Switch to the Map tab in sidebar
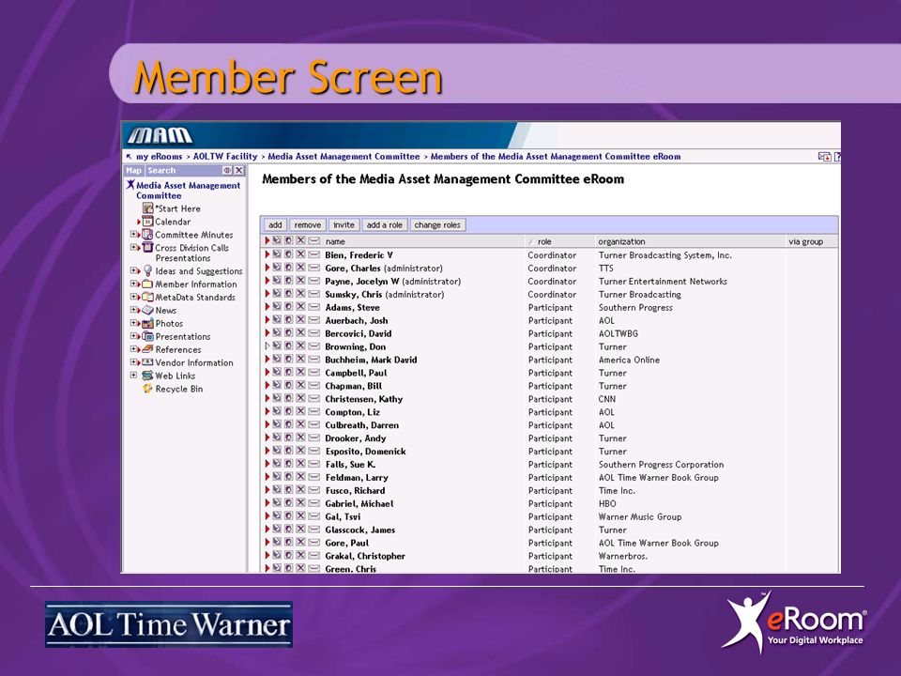Screen dimensions: 901x676 [134, 170]
